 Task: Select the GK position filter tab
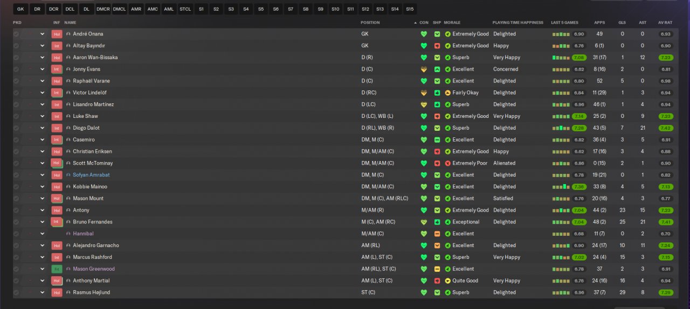tap(20, 9)
